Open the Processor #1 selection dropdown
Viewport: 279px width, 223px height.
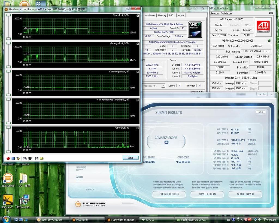pos(163,86)
